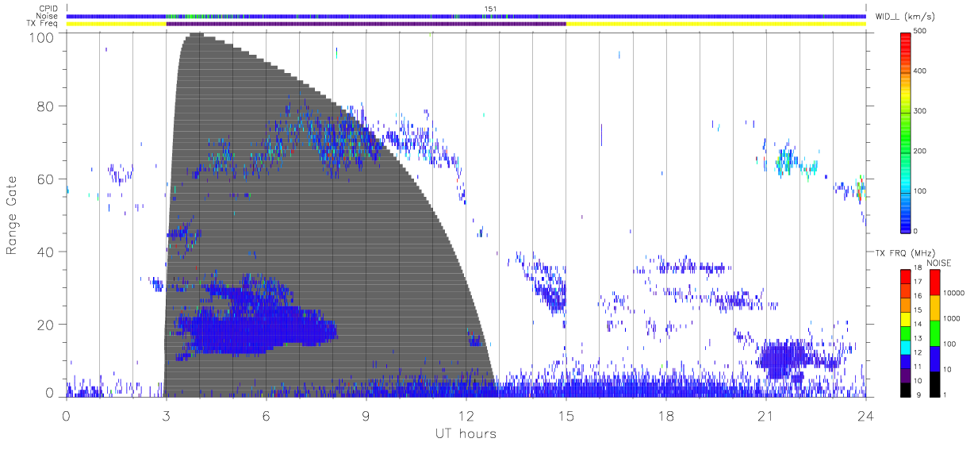Click the CPID value '151'
This screenshot has height=450, width=974.
(x=490, y=9)
